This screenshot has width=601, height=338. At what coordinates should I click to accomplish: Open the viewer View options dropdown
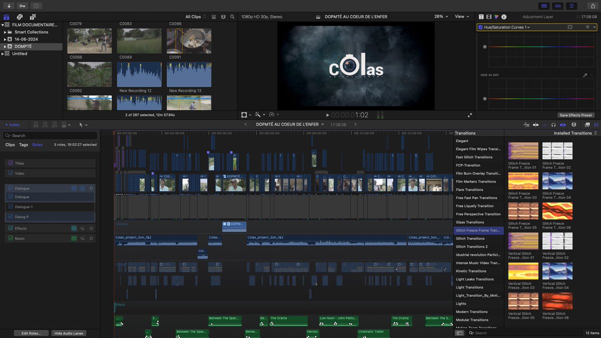[x=461, y=17]
